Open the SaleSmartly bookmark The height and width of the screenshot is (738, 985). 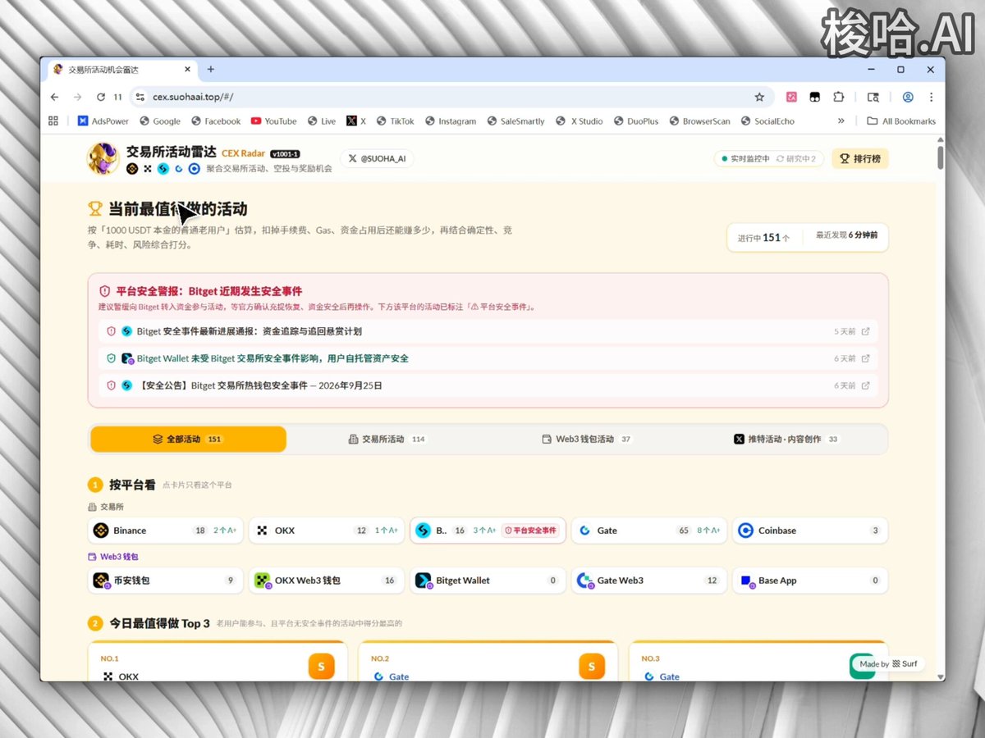(515, 121)
